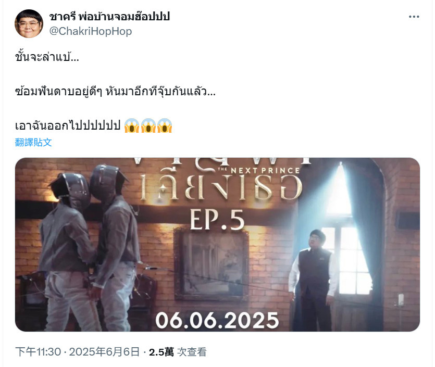Click the author's round profile avatar
Viewport: 435px width, 367px height.
(x=29, y=23)
